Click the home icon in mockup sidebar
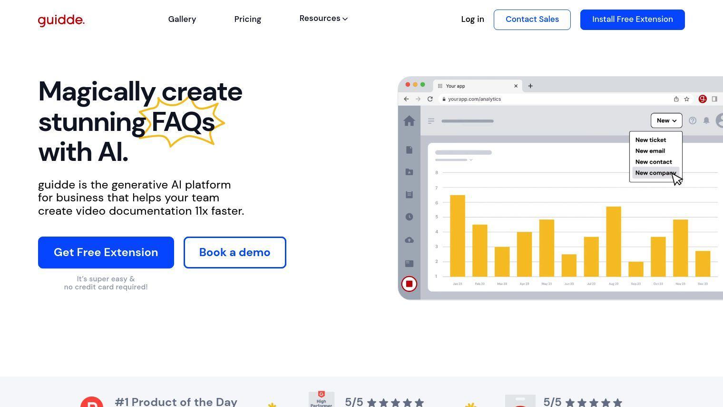This screenshot has width=723, height=407. click(409, 121)
